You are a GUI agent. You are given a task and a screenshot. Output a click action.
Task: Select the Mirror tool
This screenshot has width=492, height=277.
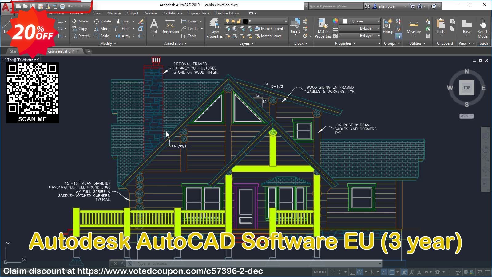(x=102, y=29)
